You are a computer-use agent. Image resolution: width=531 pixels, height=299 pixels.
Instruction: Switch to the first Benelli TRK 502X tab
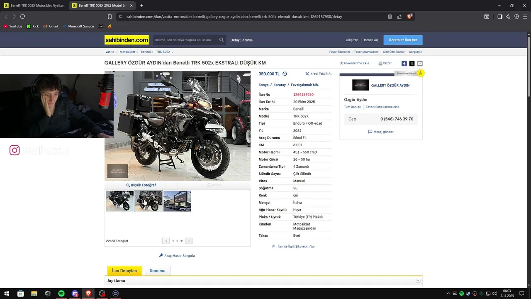click(34, 5)
